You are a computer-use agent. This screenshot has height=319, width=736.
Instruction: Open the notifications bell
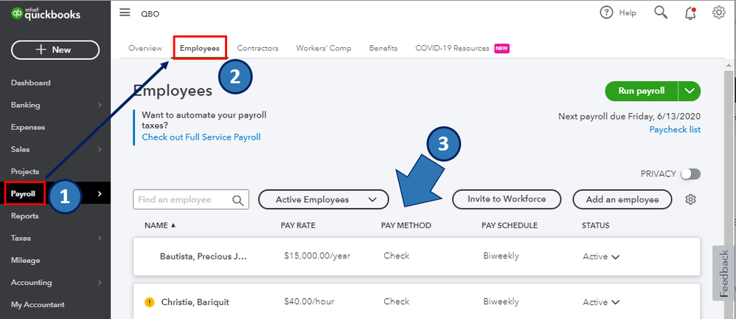pos(690,13)
